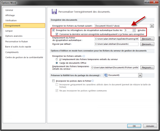
Task: Increase the autosave minutes spinner value
Action: click(134, 29)
